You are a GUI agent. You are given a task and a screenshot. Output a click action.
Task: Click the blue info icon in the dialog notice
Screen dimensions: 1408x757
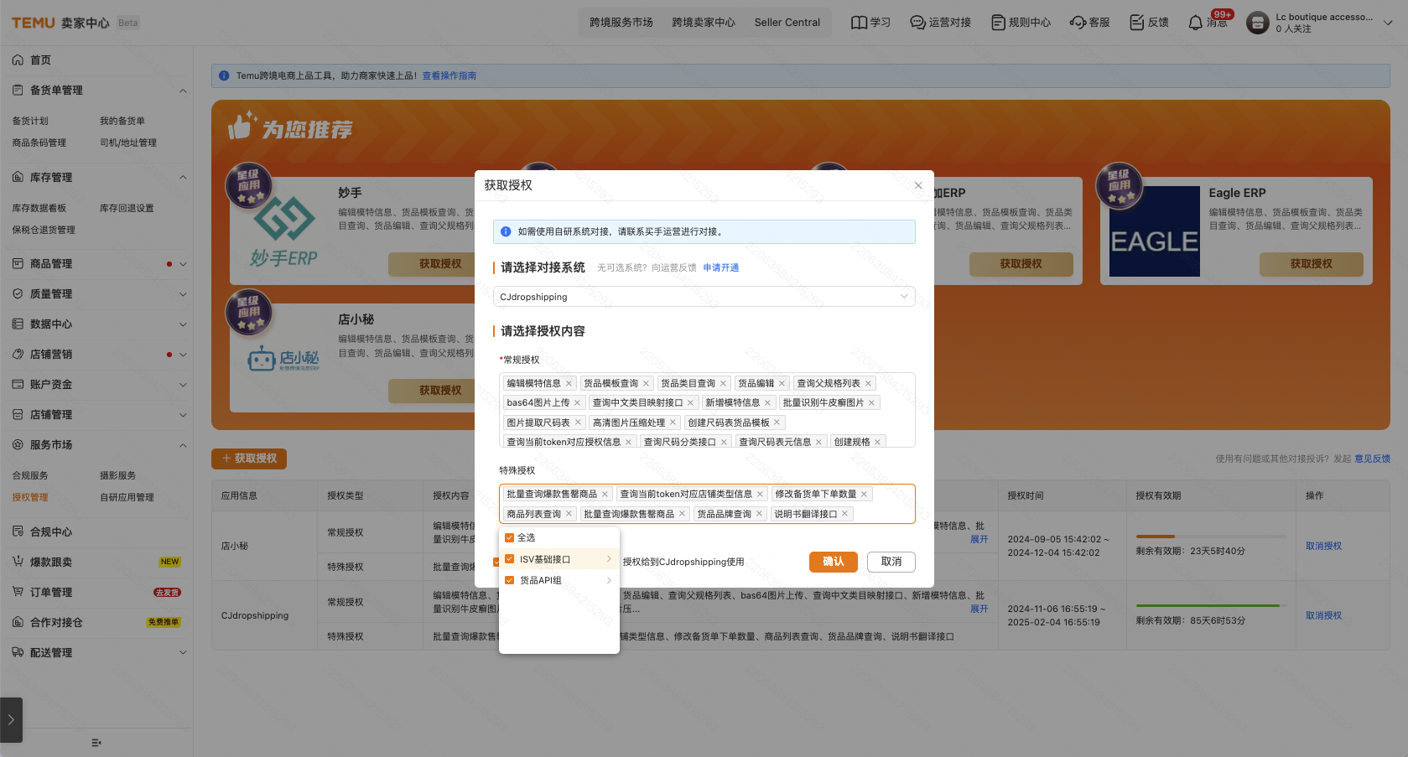coord(506,231)
